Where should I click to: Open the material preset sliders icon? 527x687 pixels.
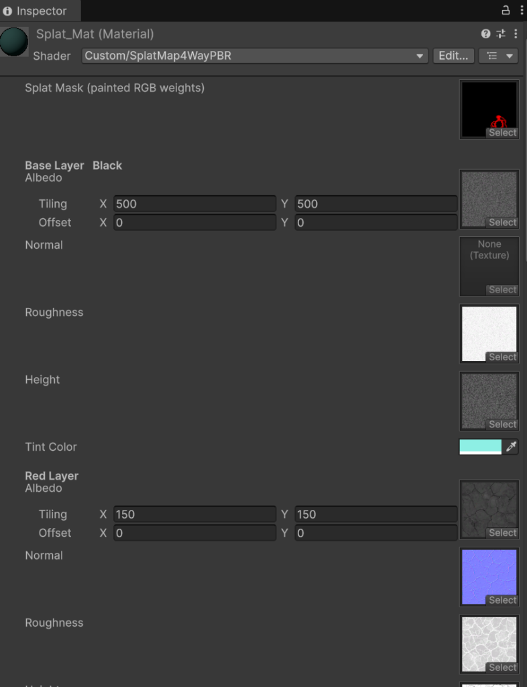(501, 34)
